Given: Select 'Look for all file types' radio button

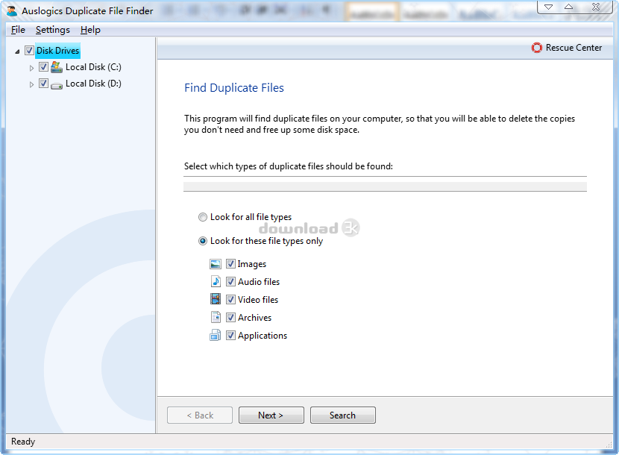Looking at the screenshot, I should coord(203,217).
